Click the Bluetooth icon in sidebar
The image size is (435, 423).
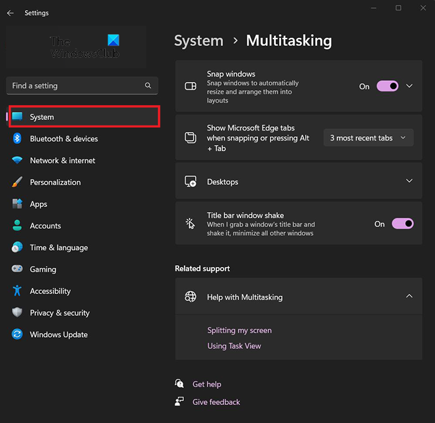17,138
